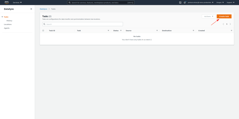Go to next page of tasks
The image size is (239, 119).
[230, 24]
